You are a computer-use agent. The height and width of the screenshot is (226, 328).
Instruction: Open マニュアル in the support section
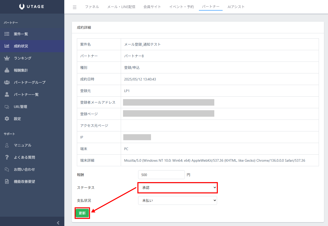(x=22, y=145)
